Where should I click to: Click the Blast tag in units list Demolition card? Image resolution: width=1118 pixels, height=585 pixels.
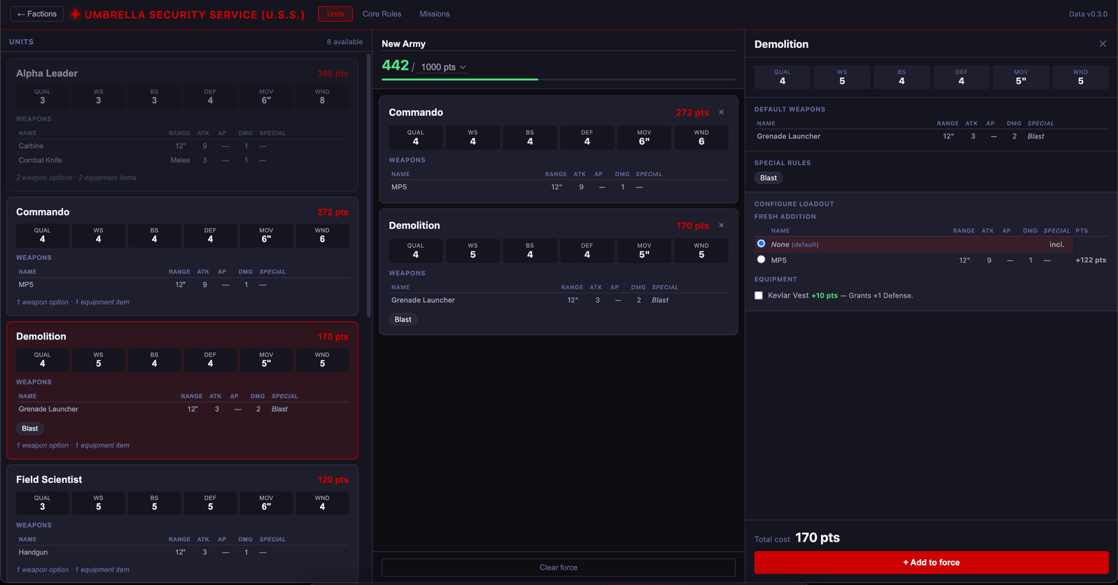point(30,429)
